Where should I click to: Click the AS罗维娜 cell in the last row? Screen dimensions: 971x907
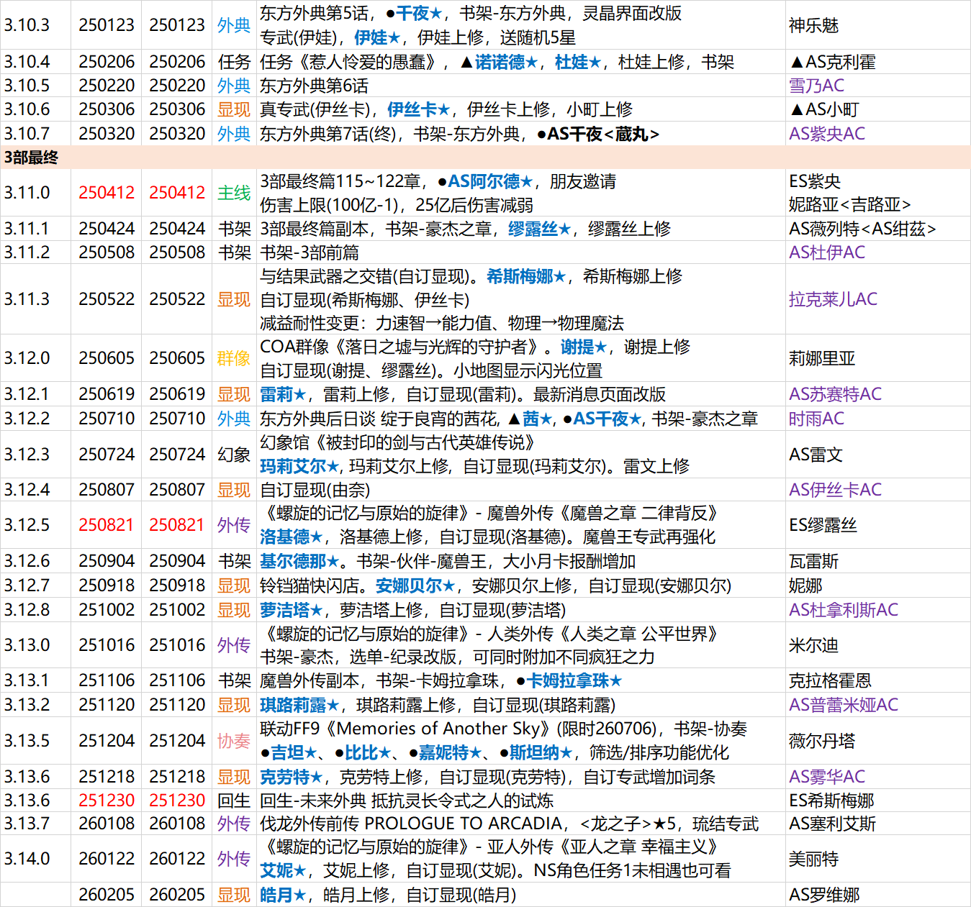click(824, 895)
